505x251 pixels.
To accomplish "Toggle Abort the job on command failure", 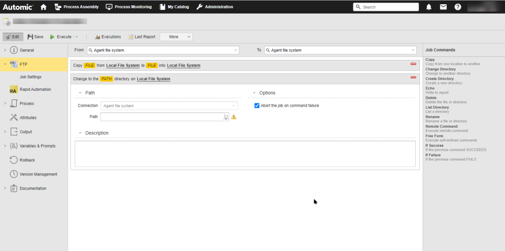I will point(257,106).
